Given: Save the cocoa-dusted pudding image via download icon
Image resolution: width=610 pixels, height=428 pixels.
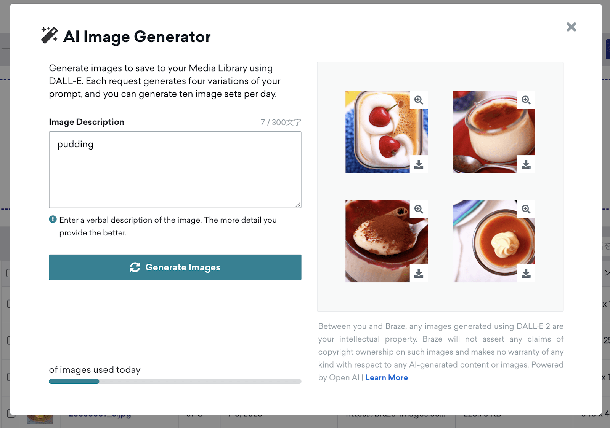Looking at the screenshot, I should click(419, 274).
